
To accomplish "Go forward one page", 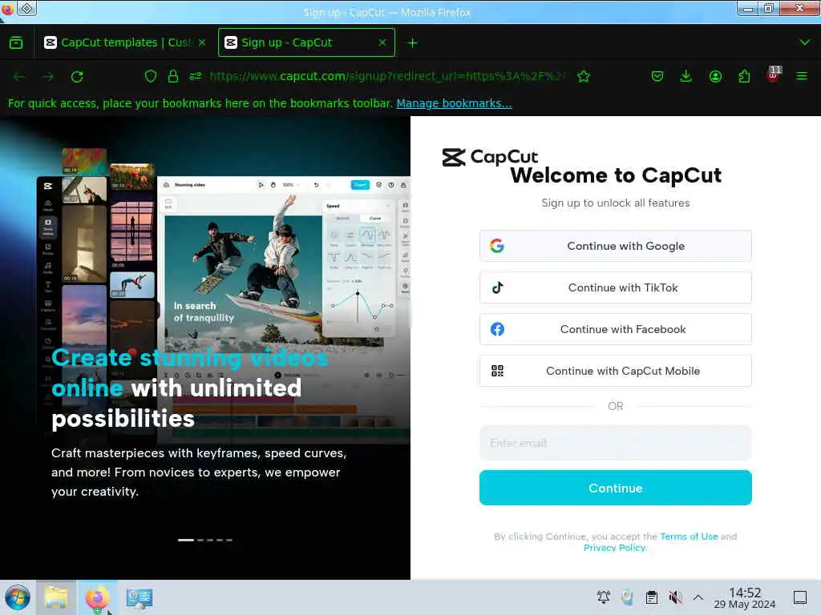I will tap(48, 77).
